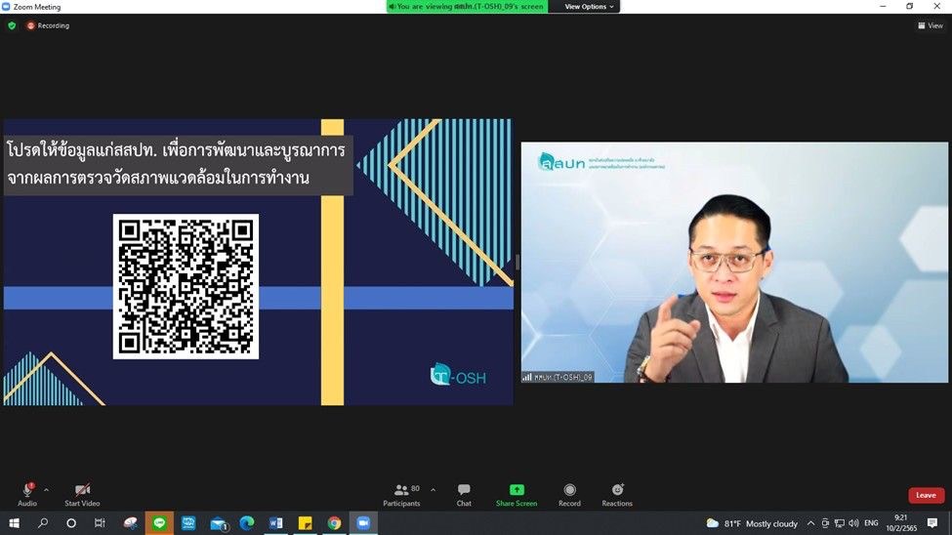Open the Reactions menu
Viewport: 952px width, 535px height.
click(617, 494)
